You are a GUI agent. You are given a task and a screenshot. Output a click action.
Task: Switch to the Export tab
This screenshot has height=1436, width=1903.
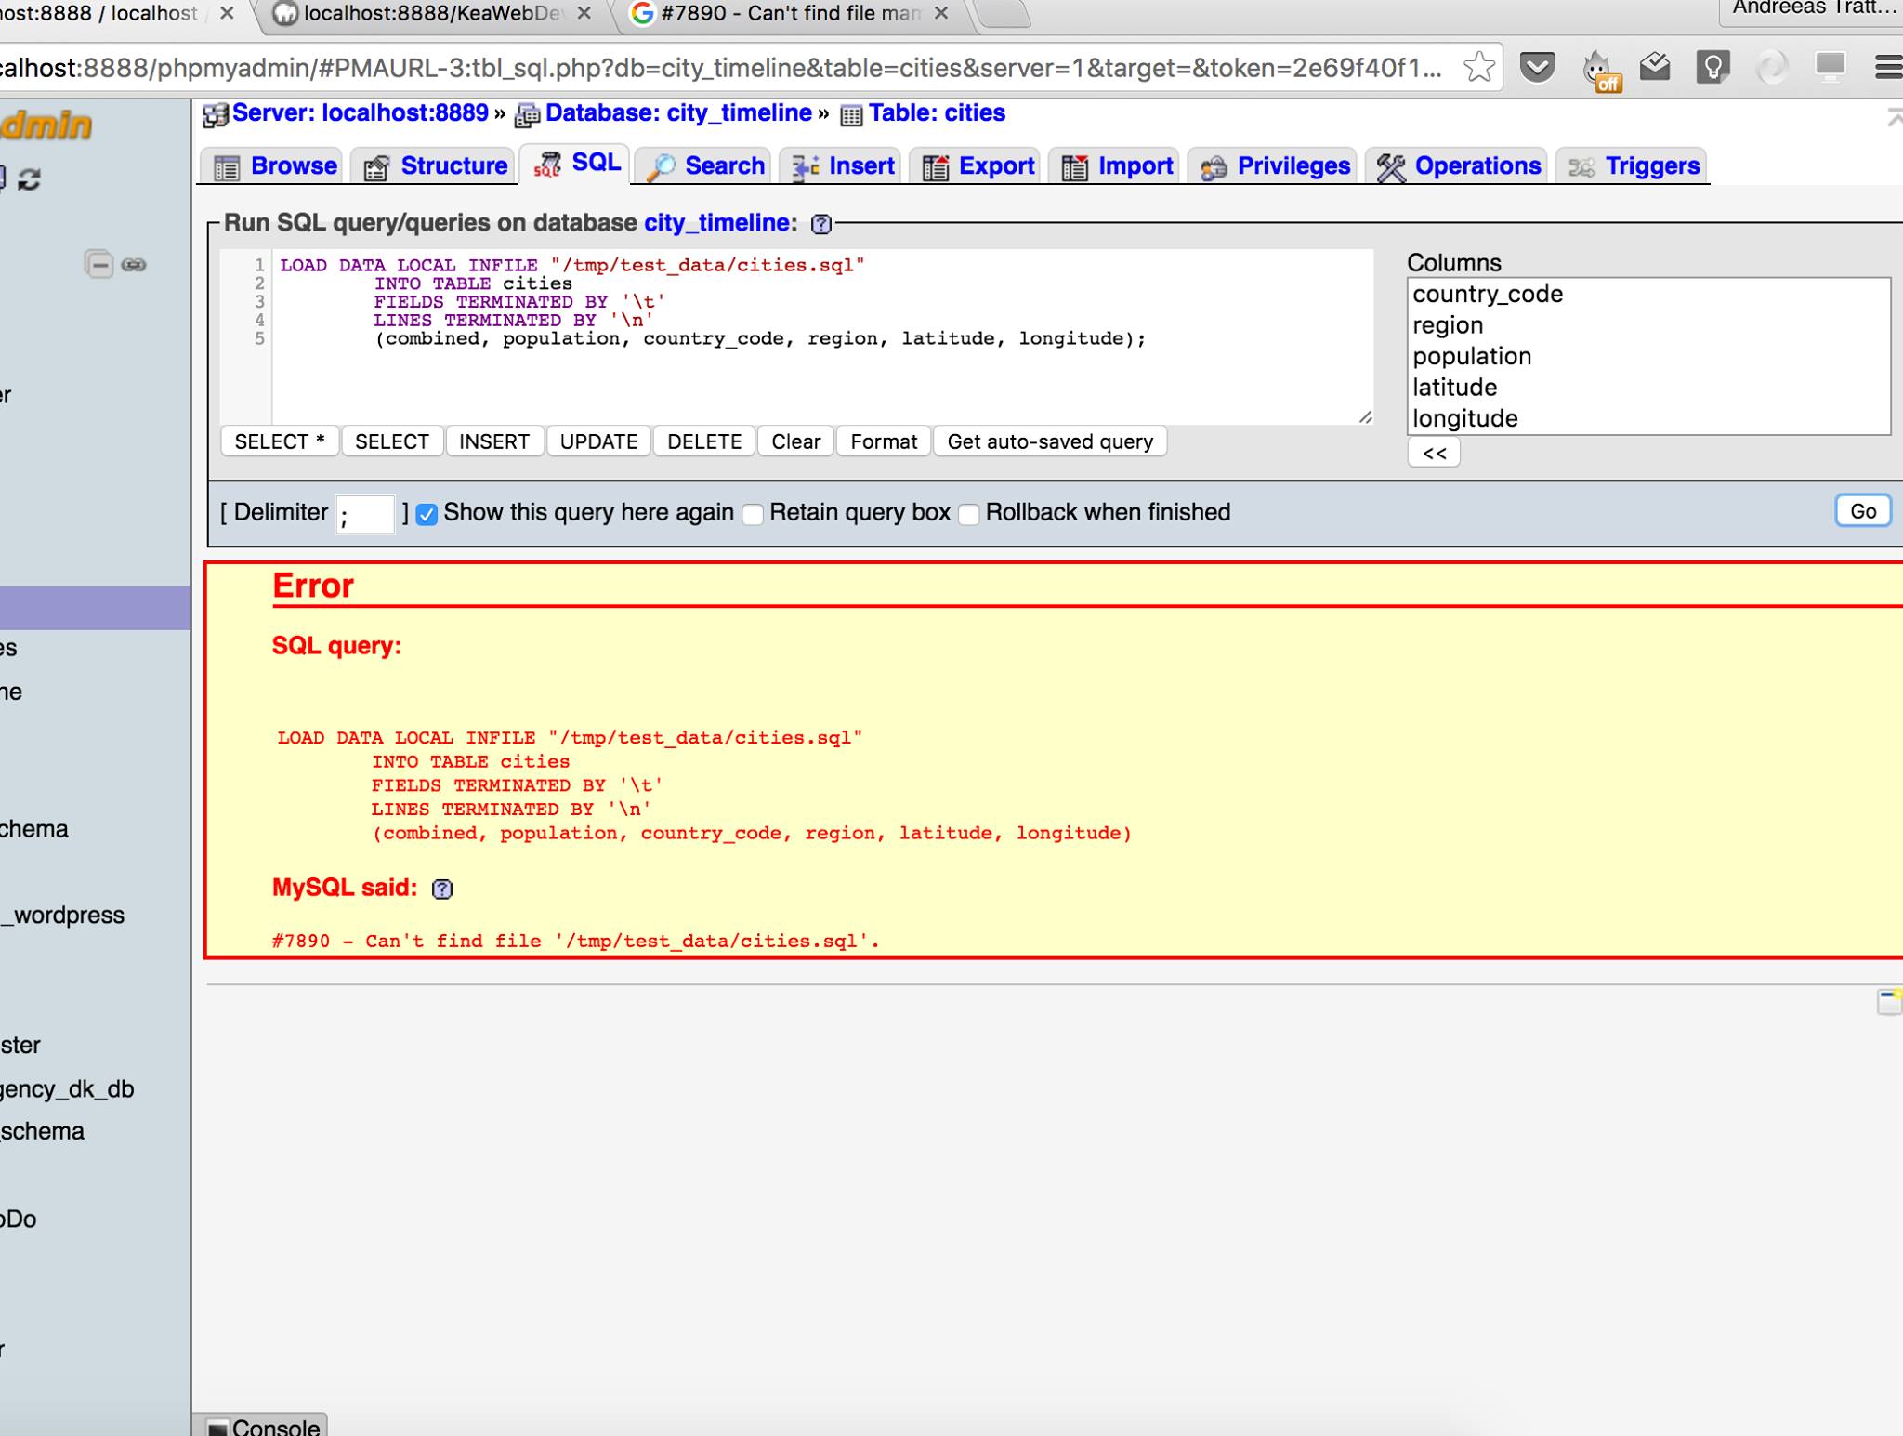[x=976, y=165]
